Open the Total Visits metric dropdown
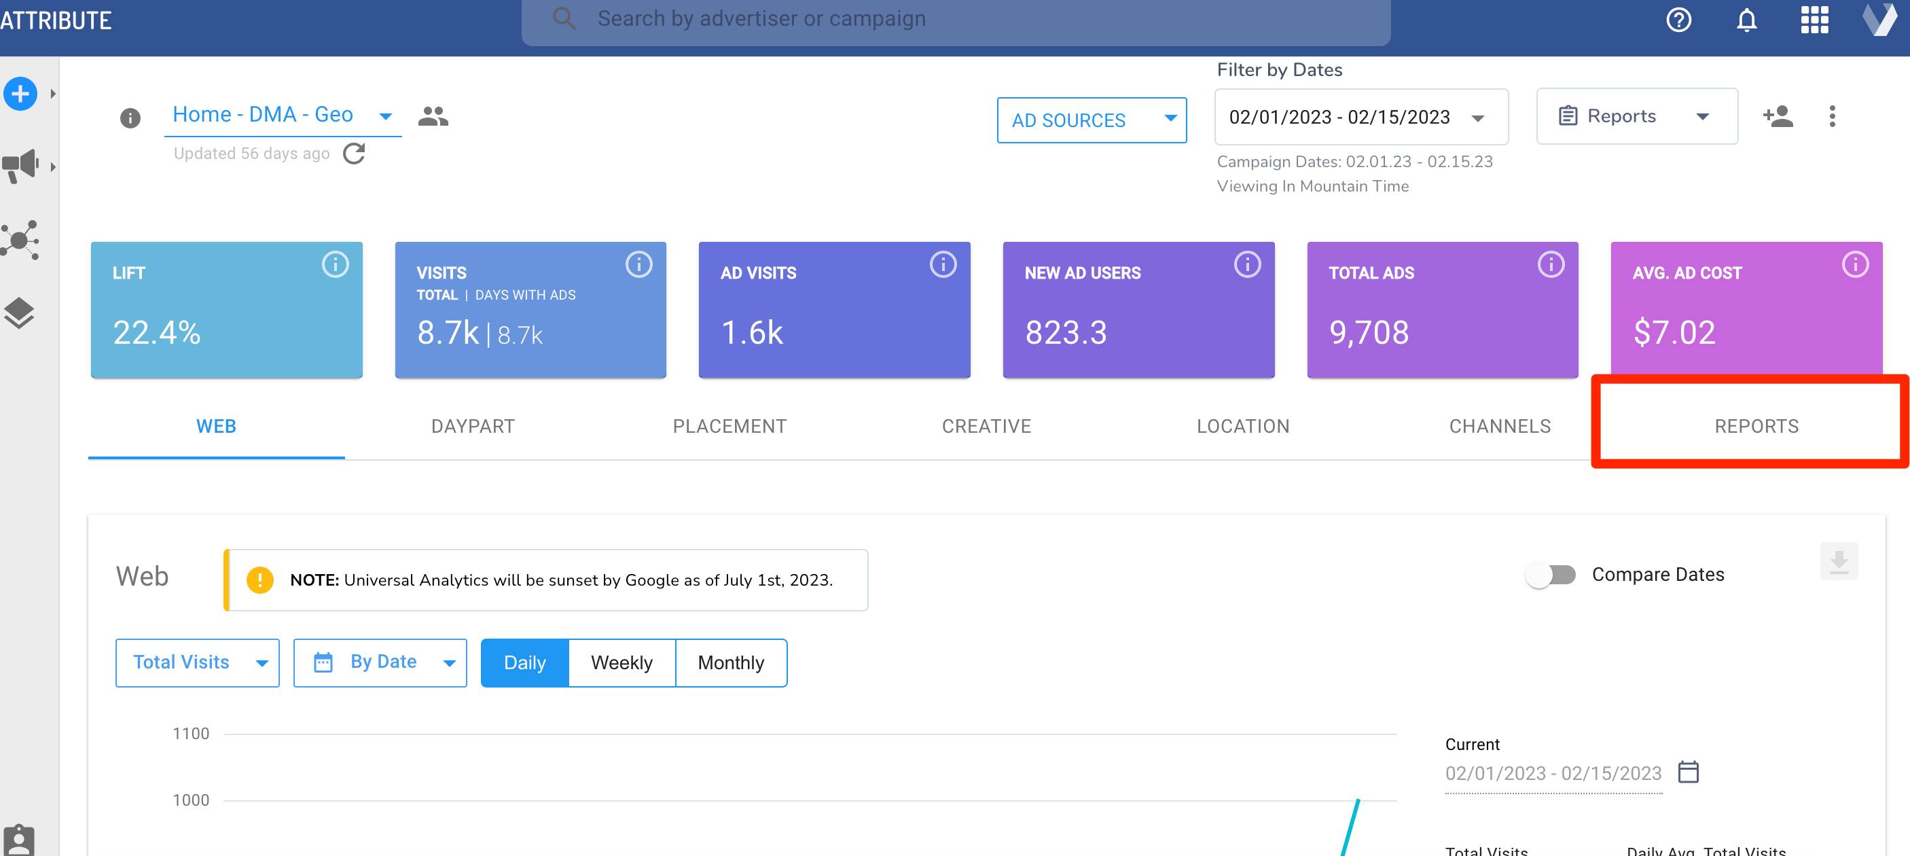 coord(196,662)
